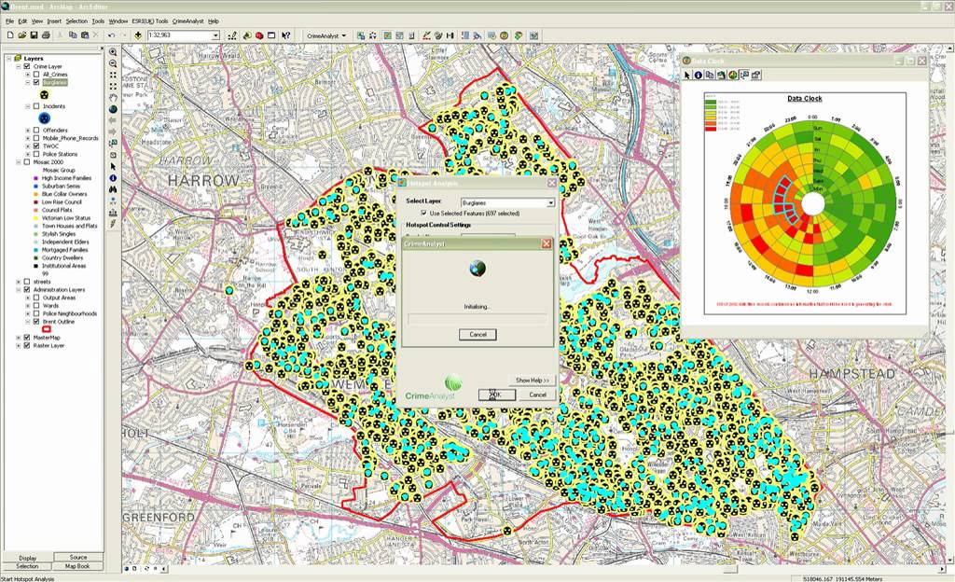Click the Measure ruler tool
The width and height of the screenshot is (955, 582).
coord(113,213)
